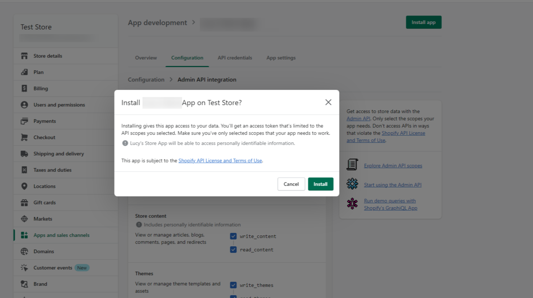Toggle the read_content checkbox

point(233,249)
